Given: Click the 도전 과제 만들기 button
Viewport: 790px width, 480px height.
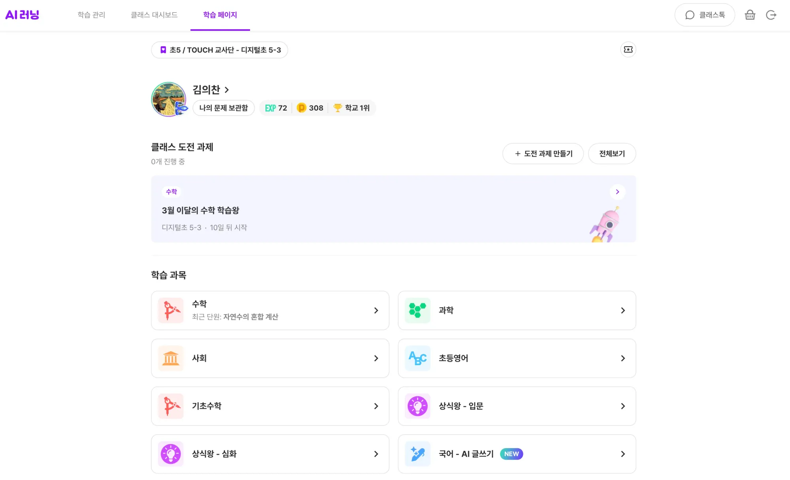Looking at the screenshot, I should [543, 154].
